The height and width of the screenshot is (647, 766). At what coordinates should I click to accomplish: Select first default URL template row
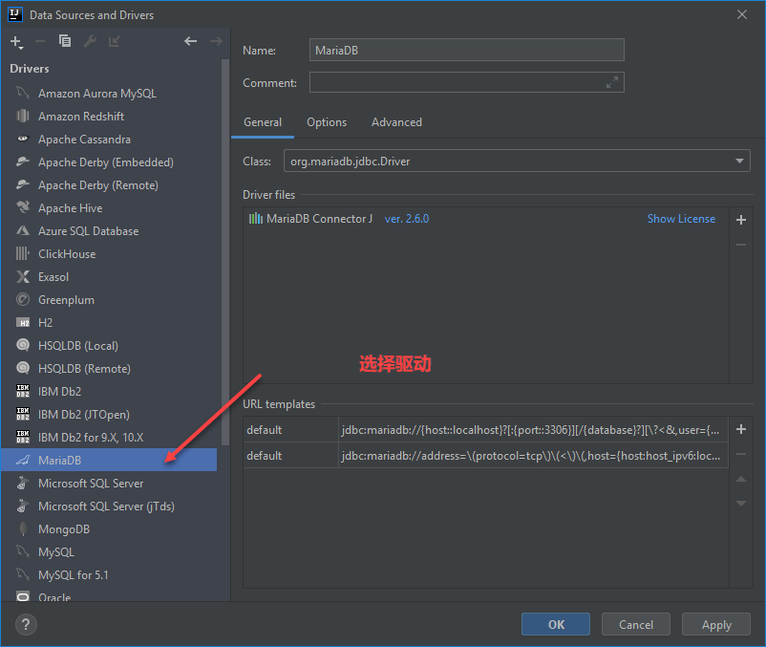click(485, 430)
